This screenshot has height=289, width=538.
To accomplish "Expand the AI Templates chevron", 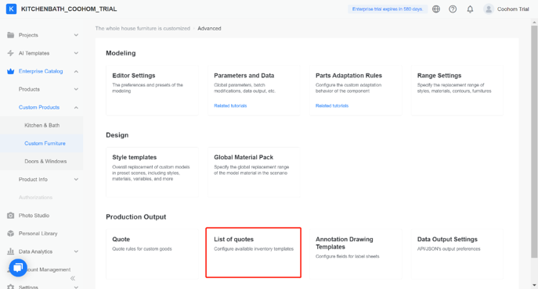I will [x=76, y=53].
